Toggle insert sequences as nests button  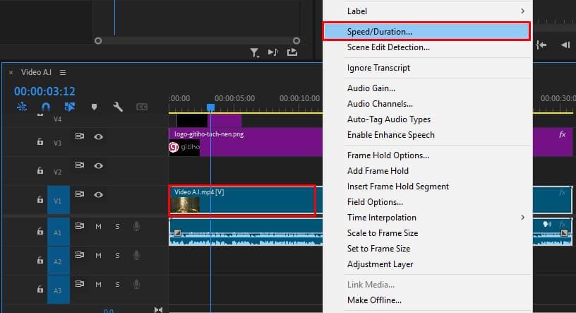tap(22, 107)
